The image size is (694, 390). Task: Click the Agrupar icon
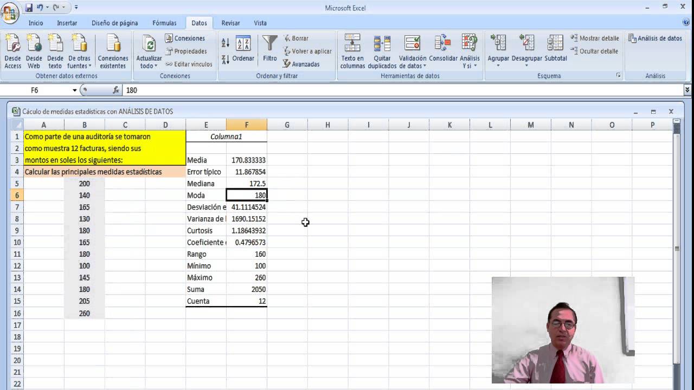[x=498, y=43]
